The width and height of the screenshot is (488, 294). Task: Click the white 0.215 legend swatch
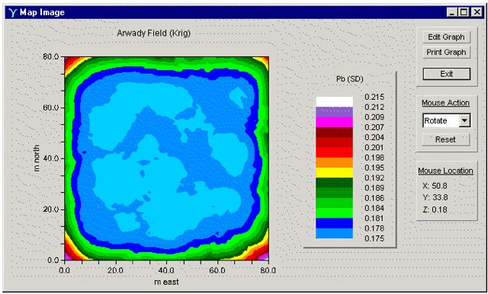coord(334,101)
